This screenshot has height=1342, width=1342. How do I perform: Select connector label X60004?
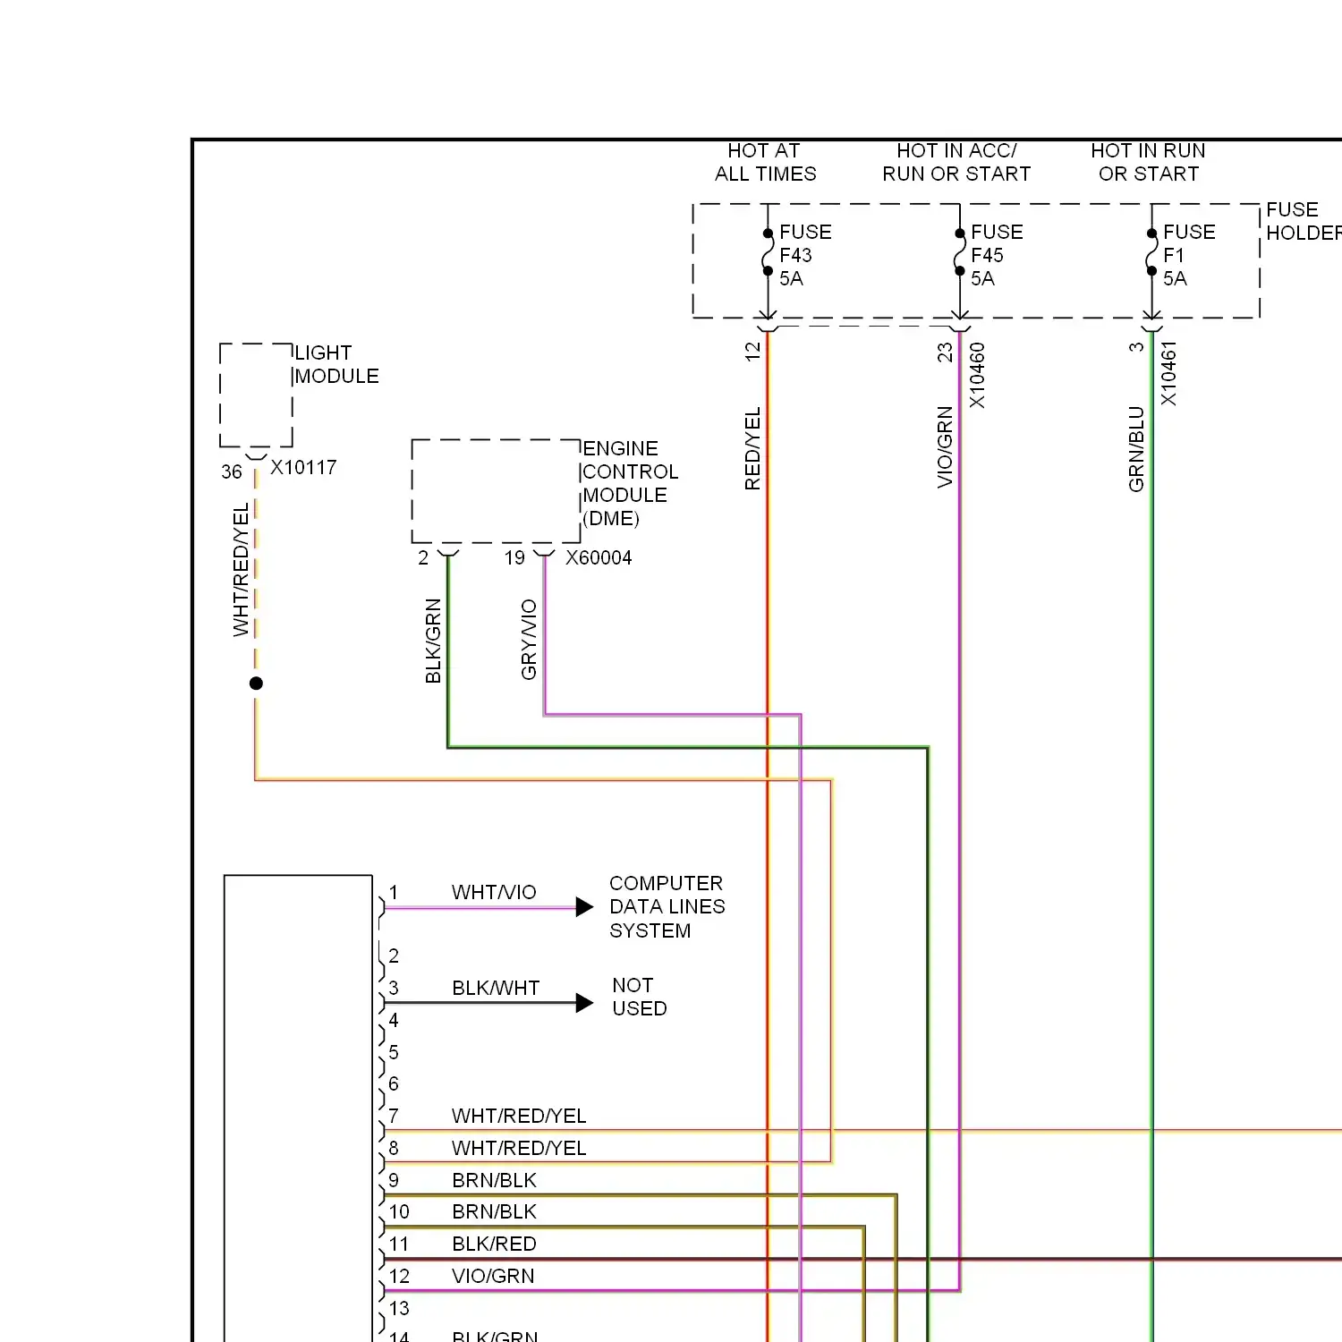[599, 557]
